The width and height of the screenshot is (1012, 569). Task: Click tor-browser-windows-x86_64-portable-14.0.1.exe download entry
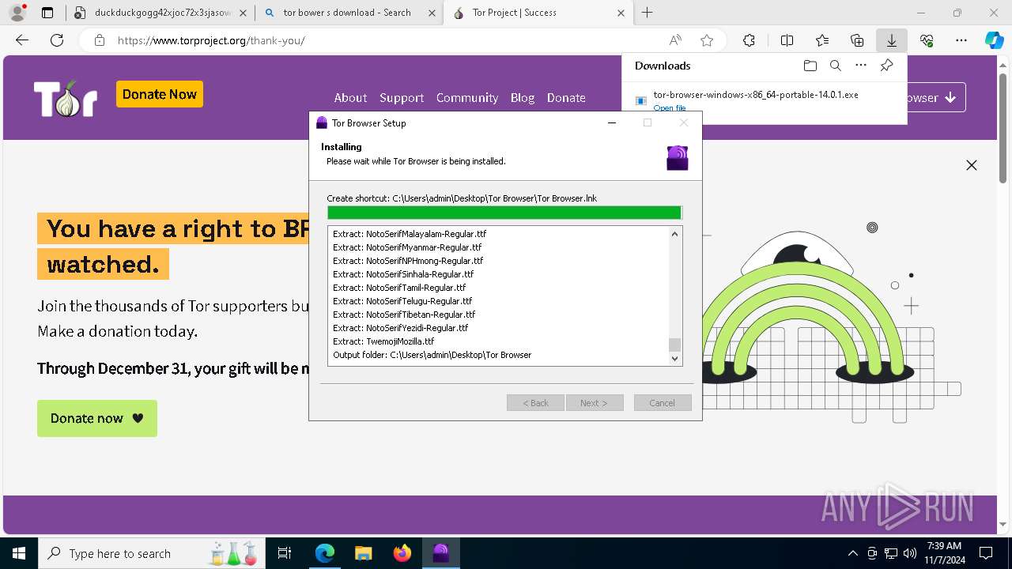[x=756, y=95]
